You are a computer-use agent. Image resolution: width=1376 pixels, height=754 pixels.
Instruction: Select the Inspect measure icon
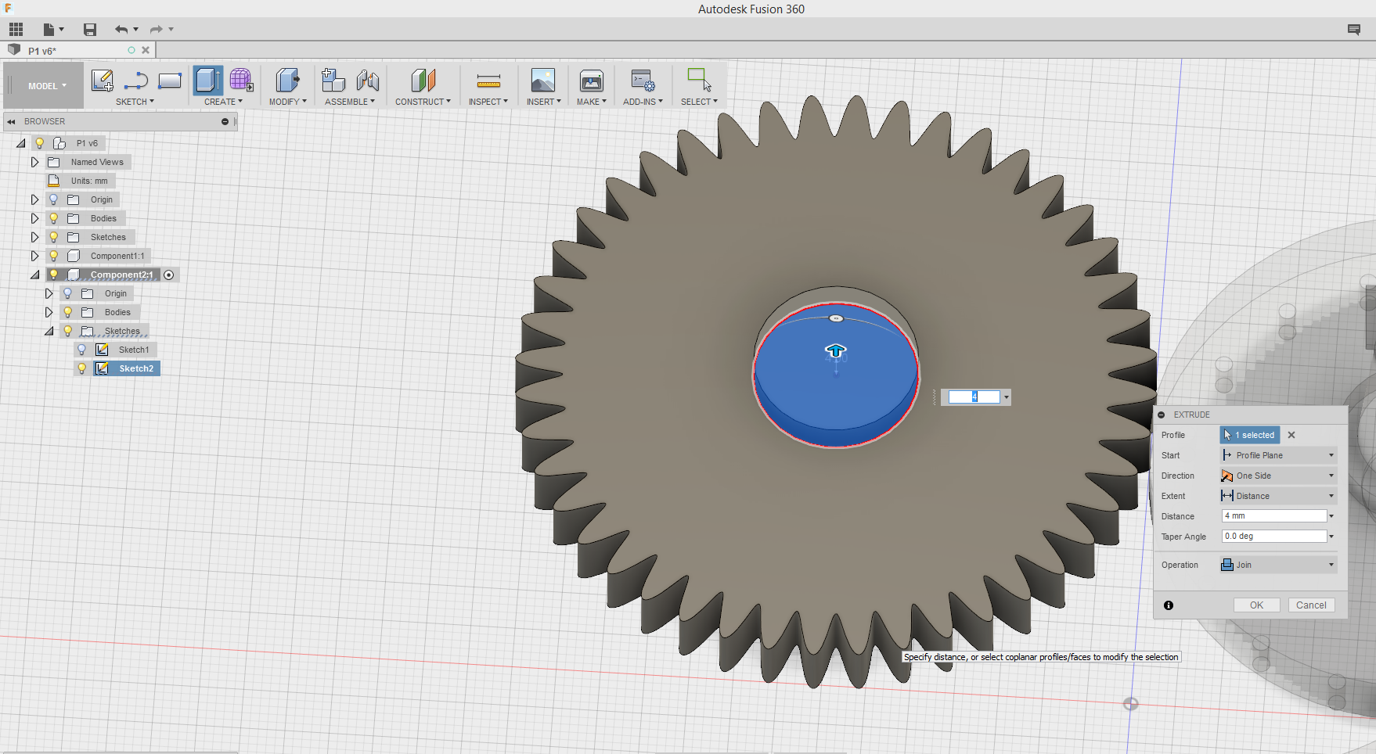click(x=488, y=81)
